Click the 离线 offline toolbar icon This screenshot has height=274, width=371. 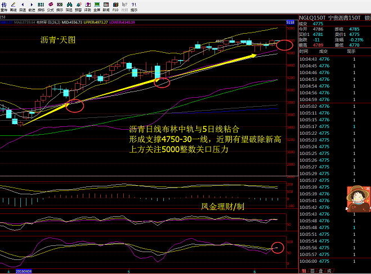(x=13, y=6)
